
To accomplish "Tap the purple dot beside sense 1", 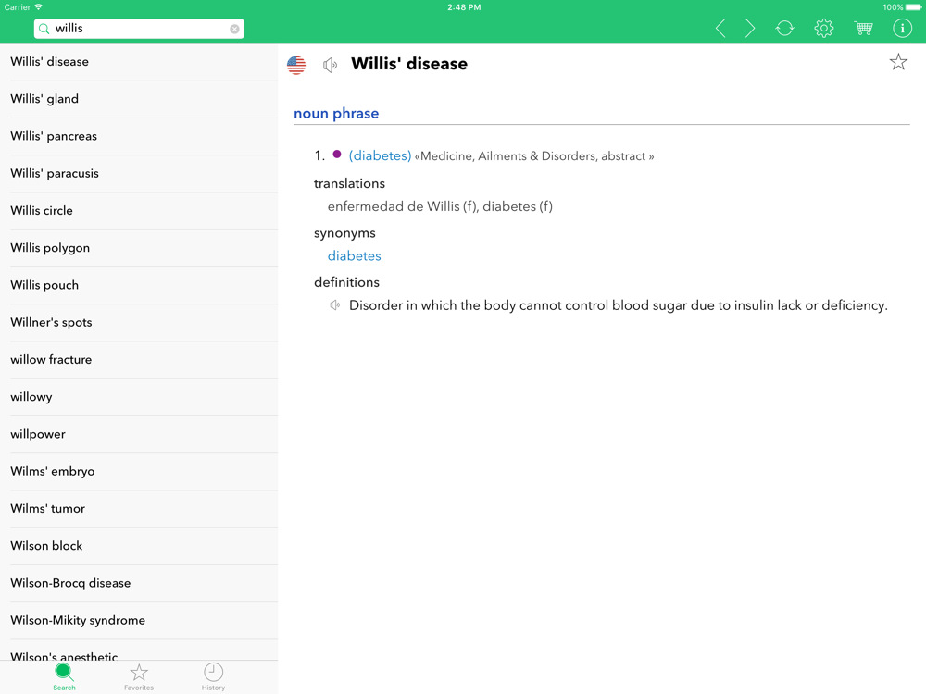I will 337,154.
